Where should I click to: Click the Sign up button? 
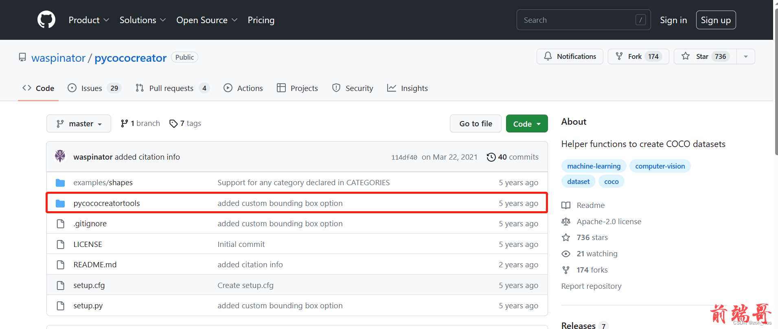pos(716,20)
